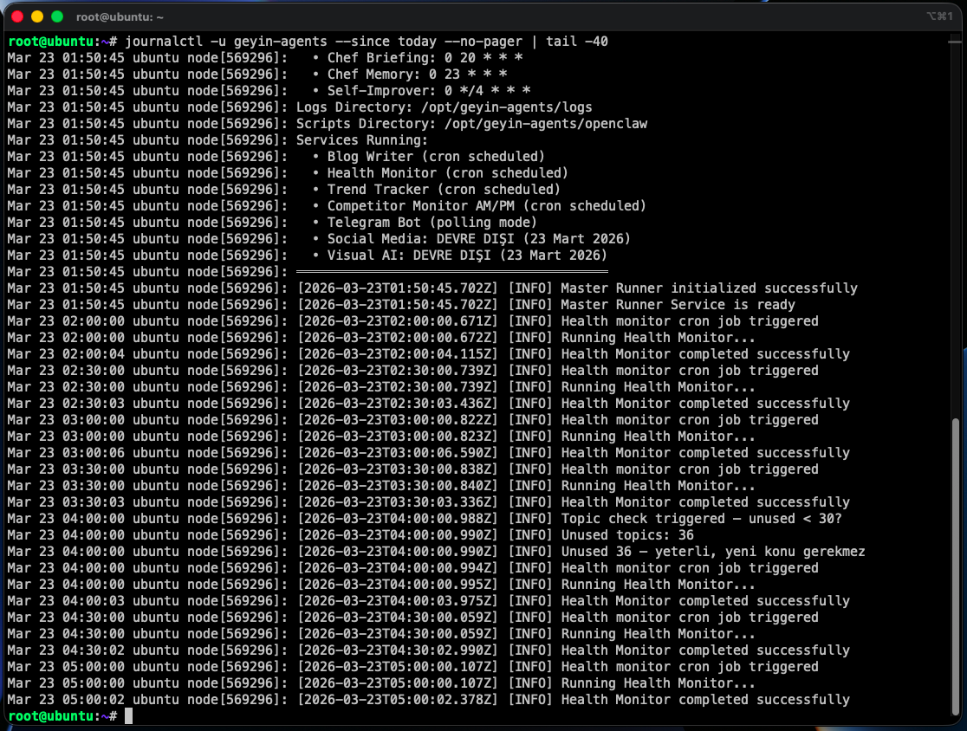This screenshot has height=731, width=967.
Task: Click the 'Self-Improver: 0 */4 * * *' line
Action: 429,91
